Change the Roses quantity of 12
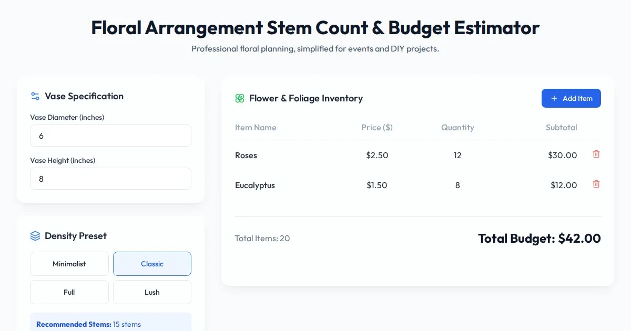Viewport: 631px width, 331px height. coord(457,156)
